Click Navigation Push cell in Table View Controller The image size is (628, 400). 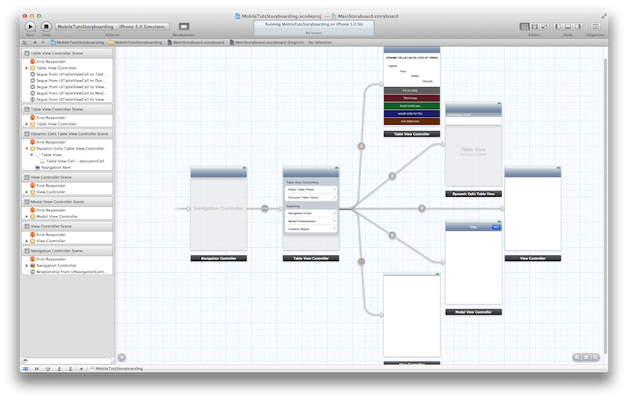(x=311, y=213)
